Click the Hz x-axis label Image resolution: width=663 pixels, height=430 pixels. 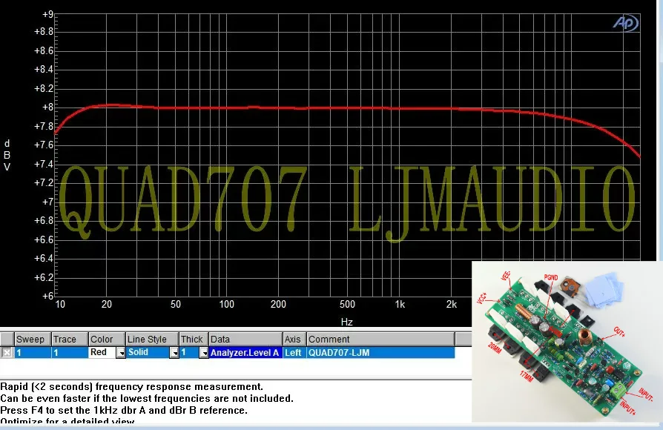(x=347, y=322)
